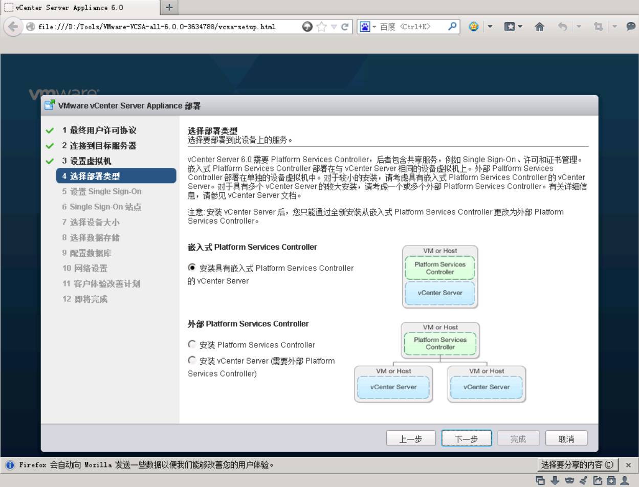Viewport: 639px width, 487px height.
Task: Click the magnifier search icon in search box
Action: 452,26
